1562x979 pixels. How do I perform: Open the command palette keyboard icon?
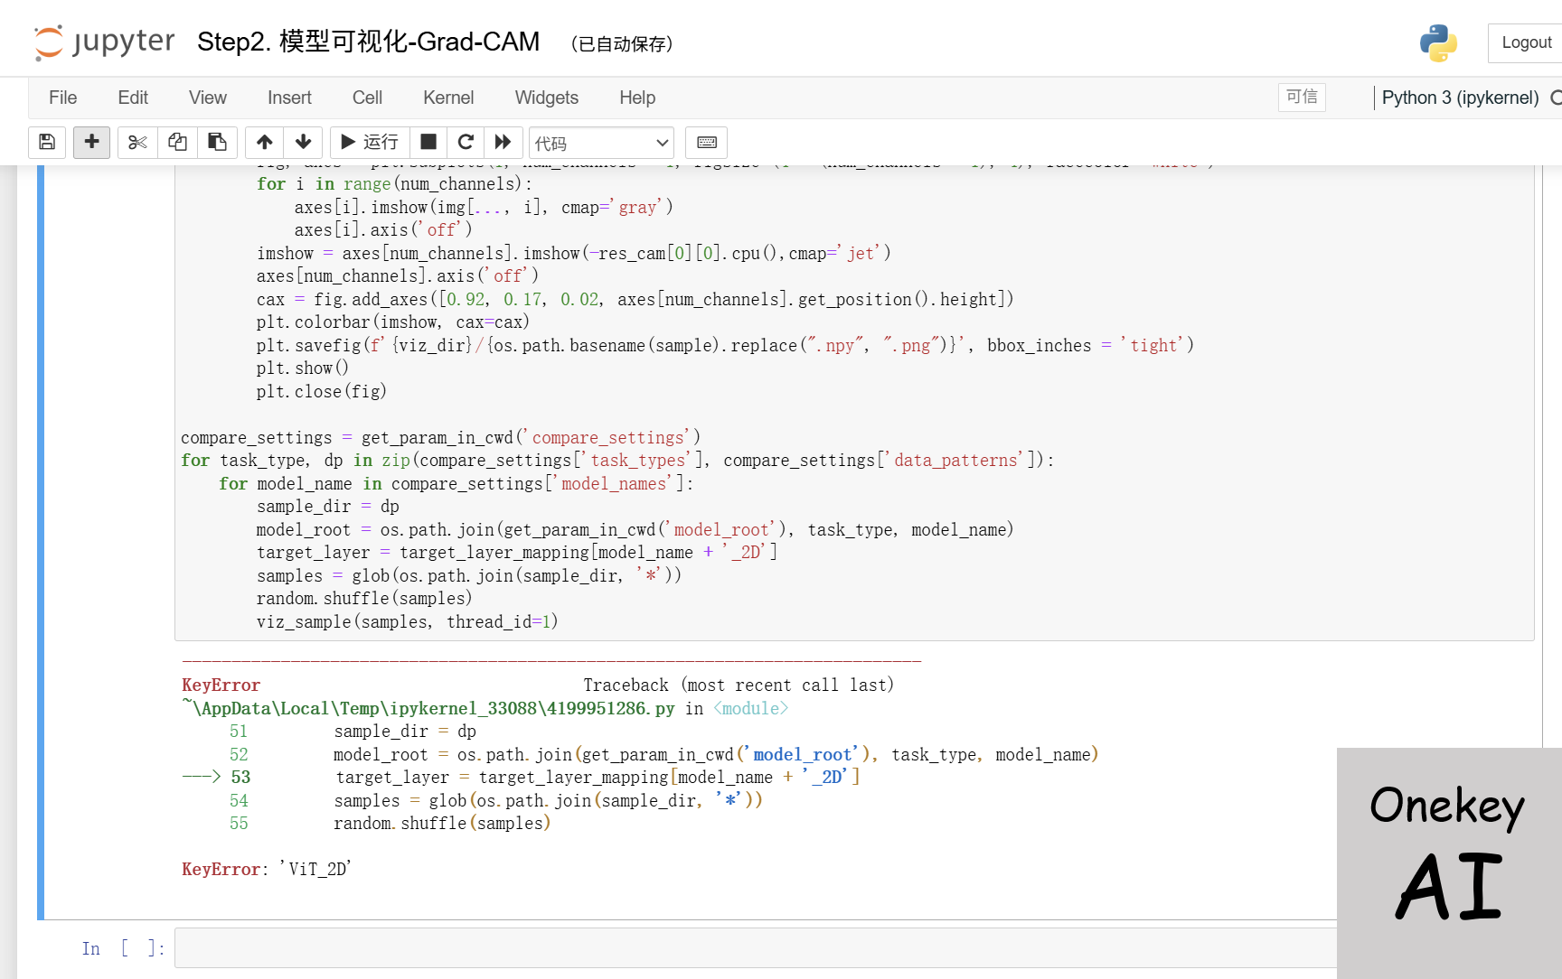(707, 143)
